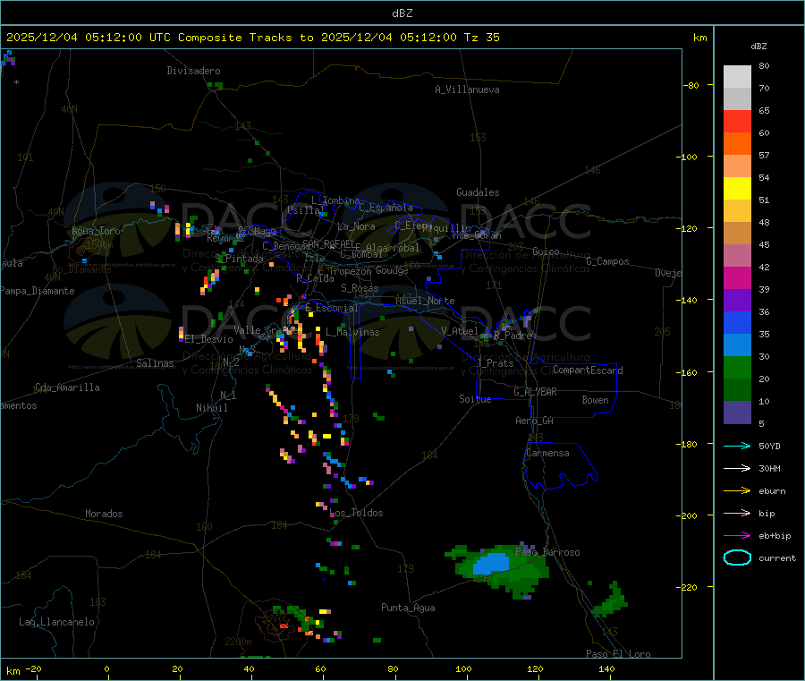Click the 'E_Escorial' map label
Screen dimensions: 805x681
click(331, 308)
